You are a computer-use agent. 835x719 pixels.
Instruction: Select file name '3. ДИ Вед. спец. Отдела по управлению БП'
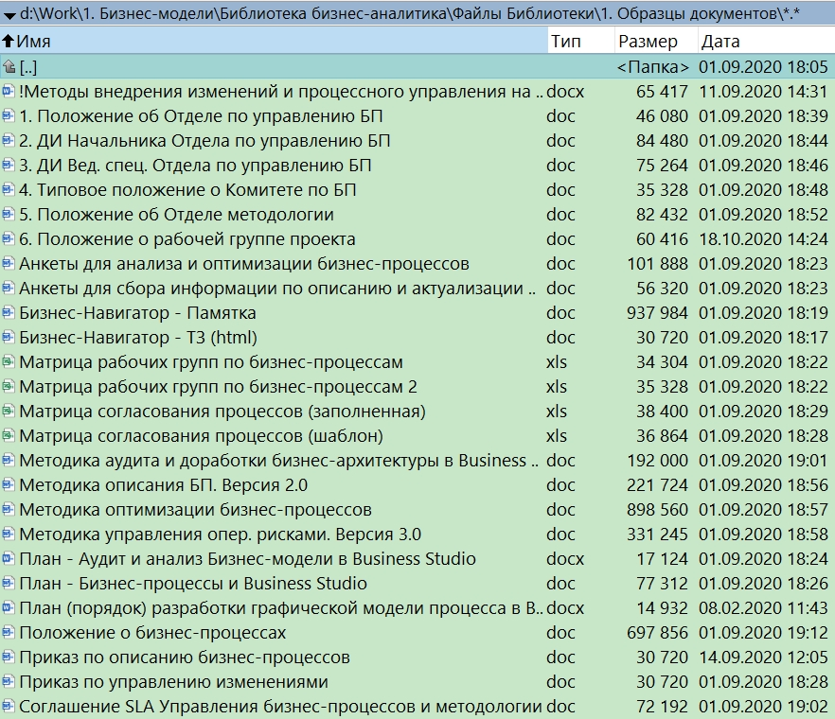tap(195, 165)
